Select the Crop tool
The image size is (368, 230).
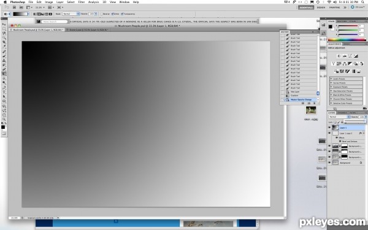click(x=4, y=42)
